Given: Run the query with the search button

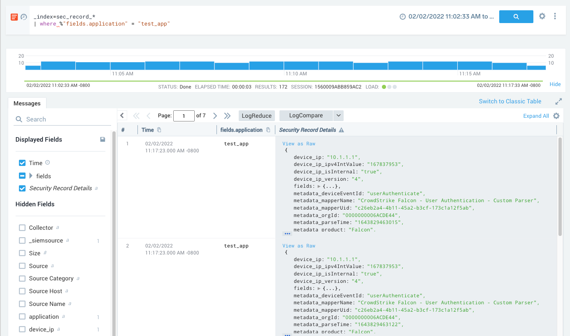Looking at the screenshot, I should 516,16.
